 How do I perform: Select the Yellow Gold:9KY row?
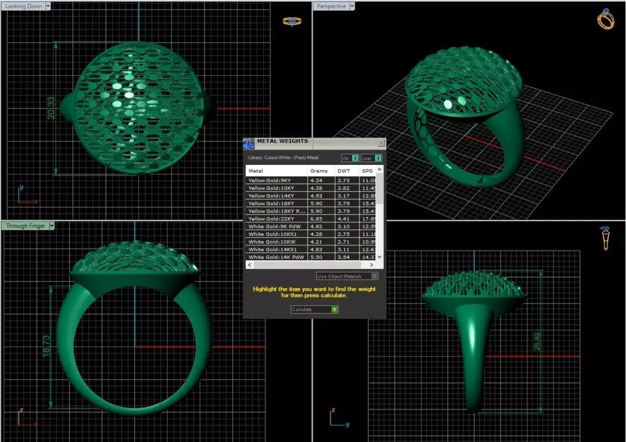311,180
